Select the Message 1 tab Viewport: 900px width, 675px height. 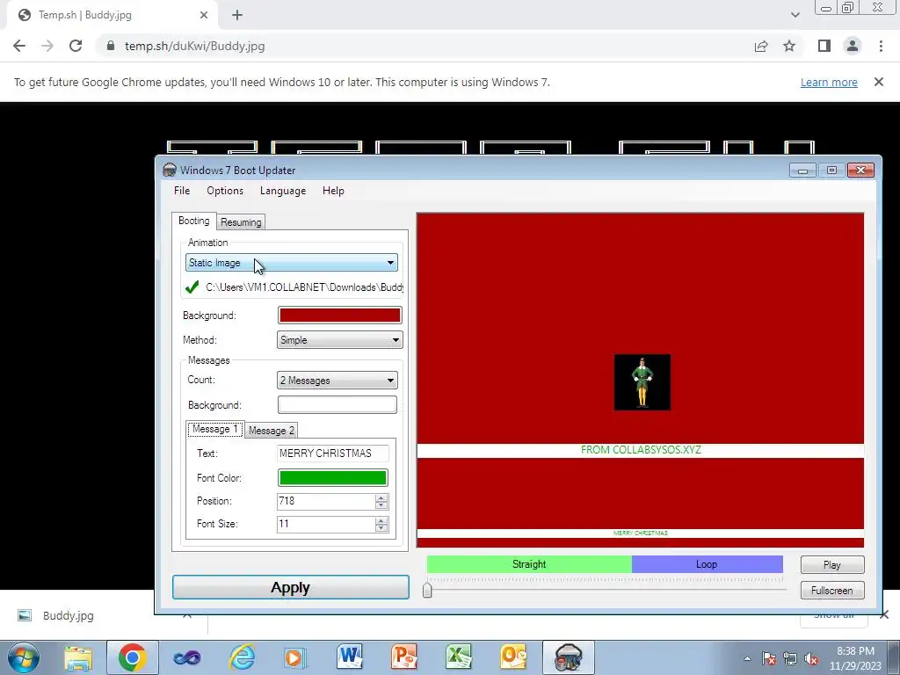point(214,429)
